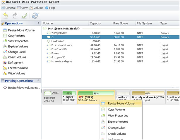Click the Redo arrow toolbar icon
The width and height of the screenshot is (180, 140).
click(15, 15)
